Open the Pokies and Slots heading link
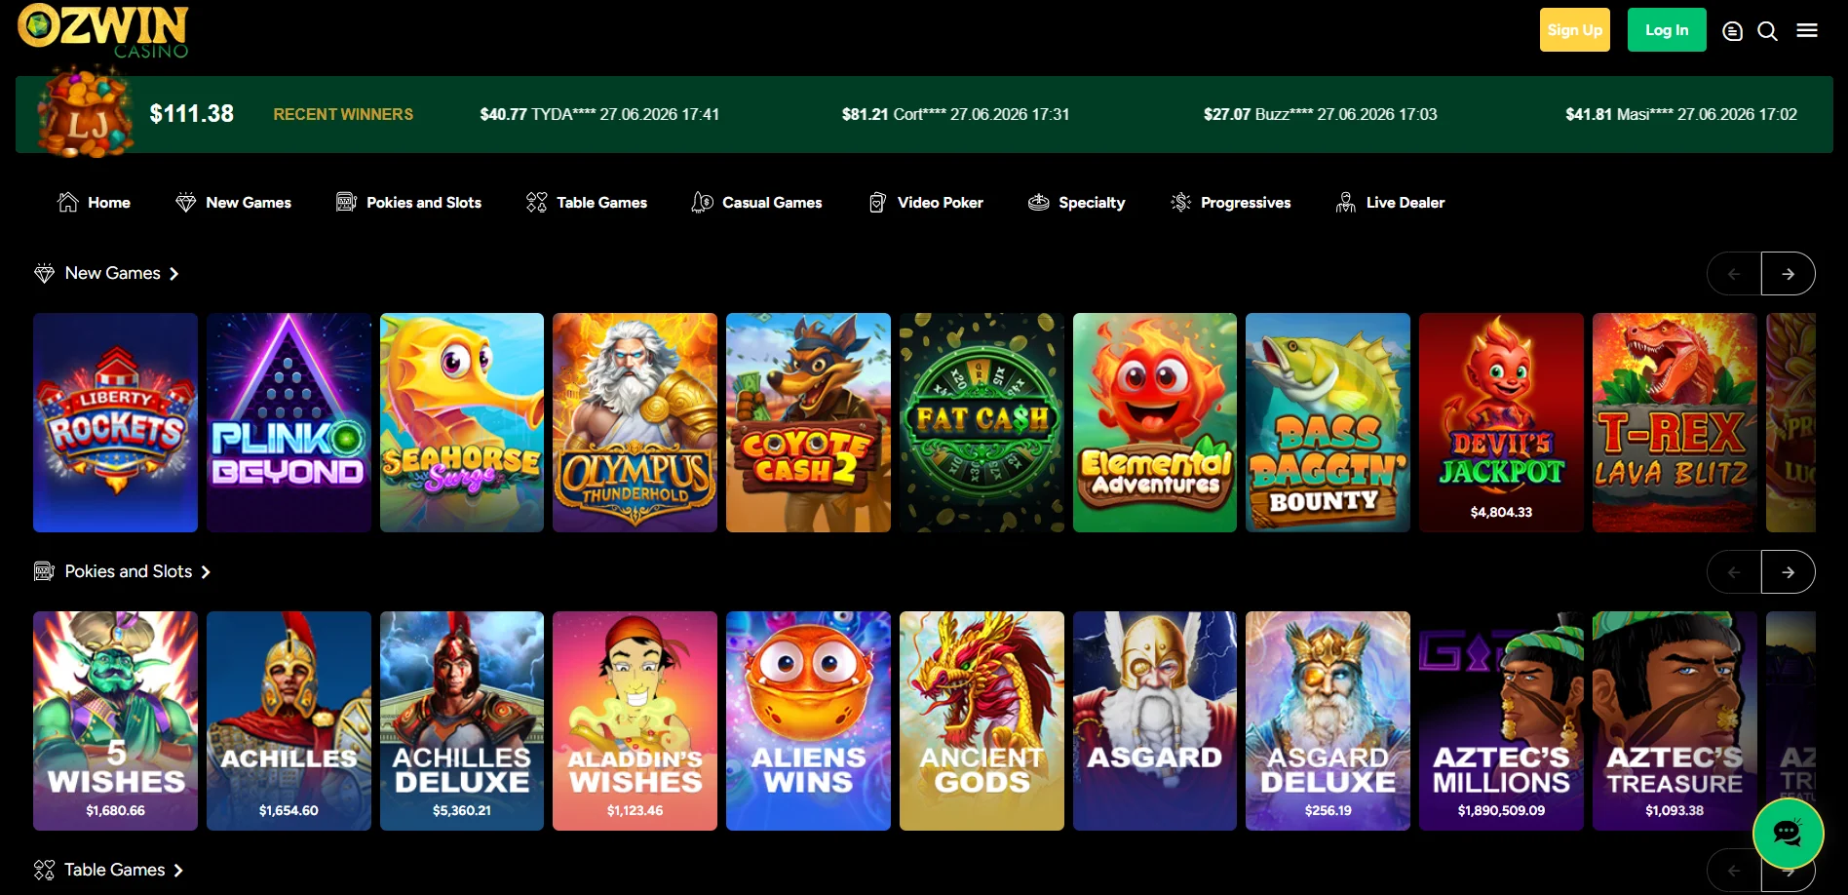 [x=129, y=571]
